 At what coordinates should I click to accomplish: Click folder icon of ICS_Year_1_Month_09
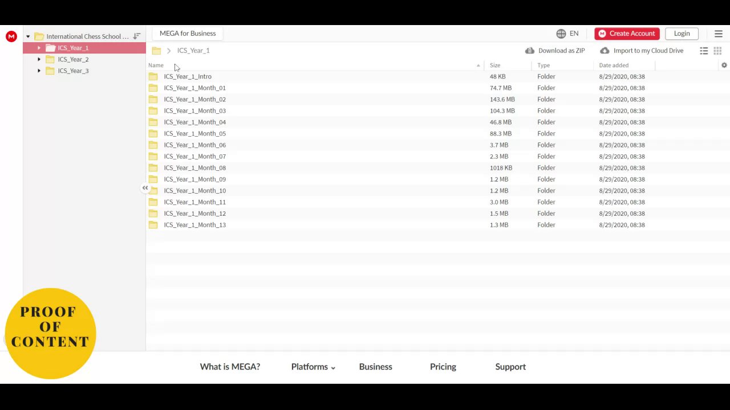[153, 179]
